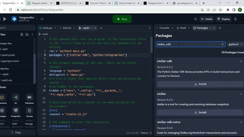The image size is (244, 137).
Task: Install the stellar package
Action: coord(200,113)
